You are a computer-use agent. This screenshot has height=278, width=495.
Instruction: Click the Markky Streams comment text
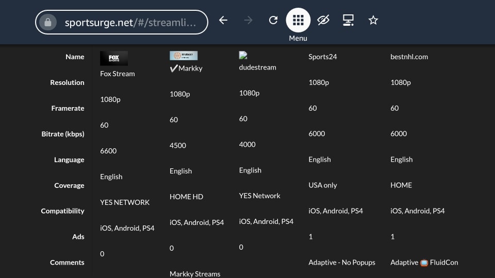point(195,274)
